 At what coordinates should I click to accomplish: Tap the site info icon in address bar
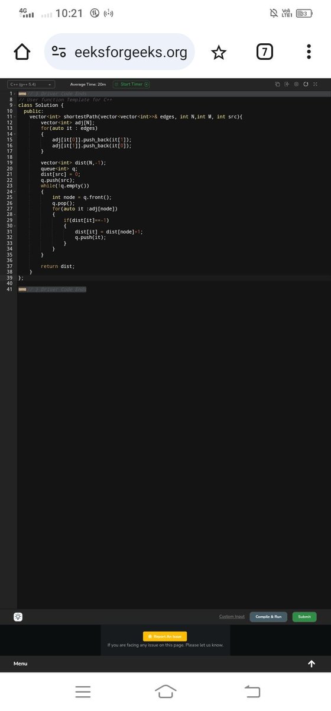coord(59,53)
